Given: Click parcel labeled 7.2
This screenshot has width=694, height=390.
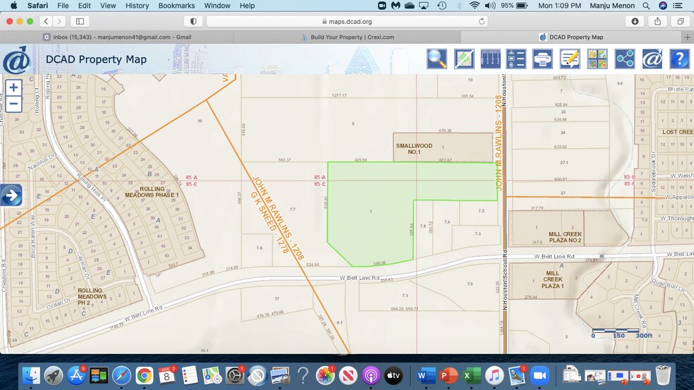Looking at the screenshot, I should [481, 211].
